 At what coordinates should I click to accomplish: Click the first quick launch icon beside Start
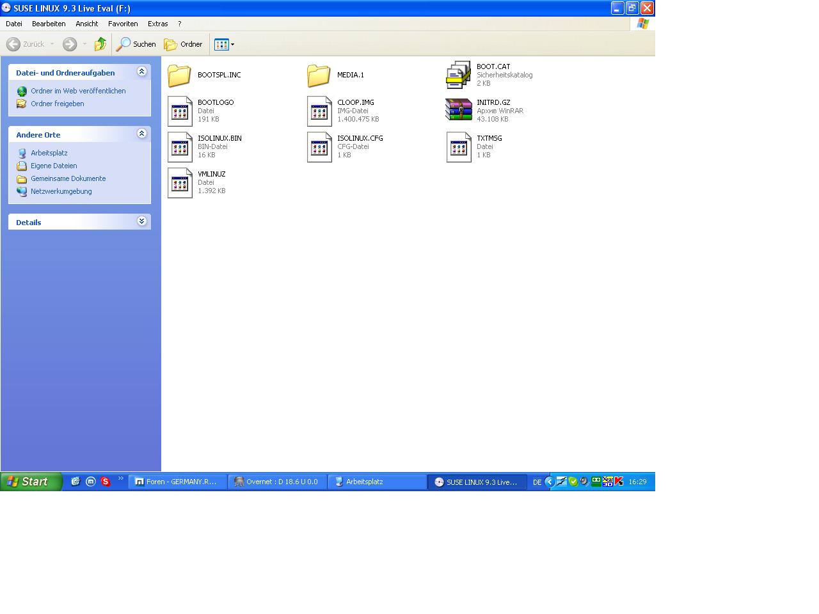click(76, 482)
